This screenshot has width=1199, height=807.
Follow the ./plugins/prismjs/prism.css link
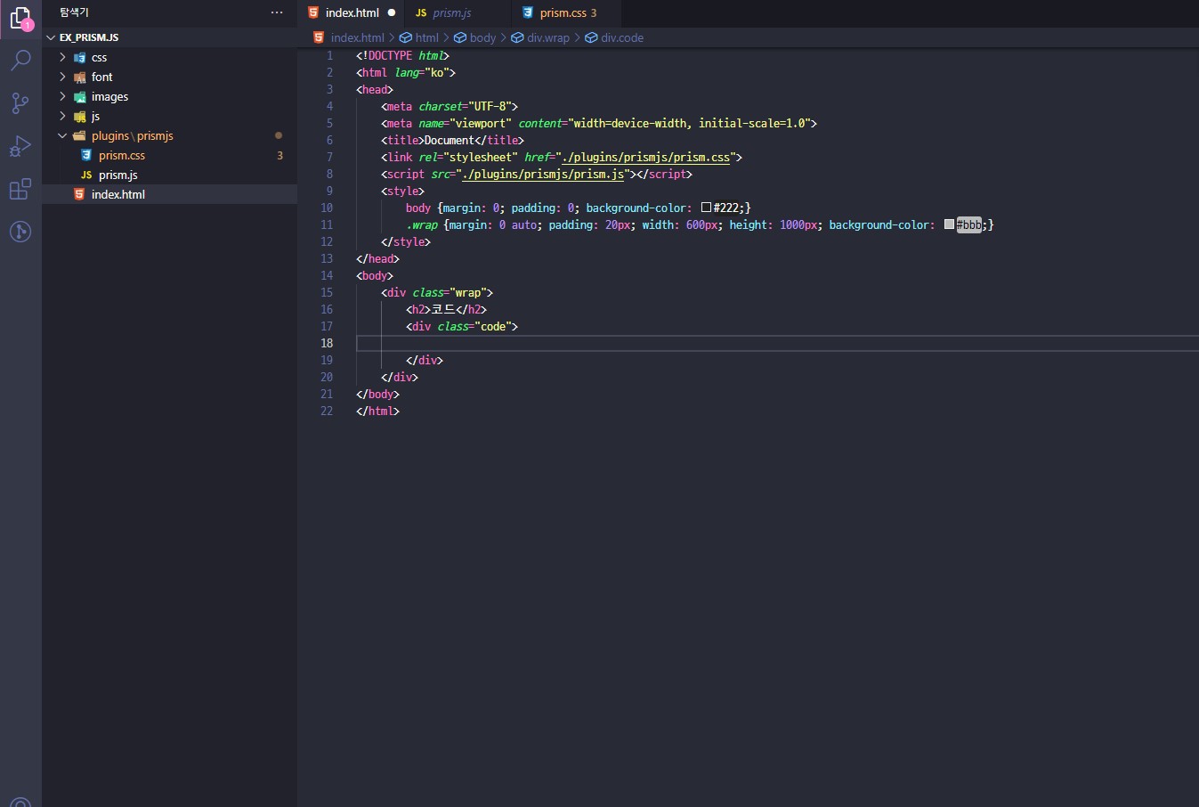[646, 158]
